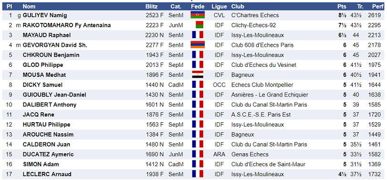Click French flag in LECLERC Arnaud row
387x180 pixels.
(x=198, y=174)
